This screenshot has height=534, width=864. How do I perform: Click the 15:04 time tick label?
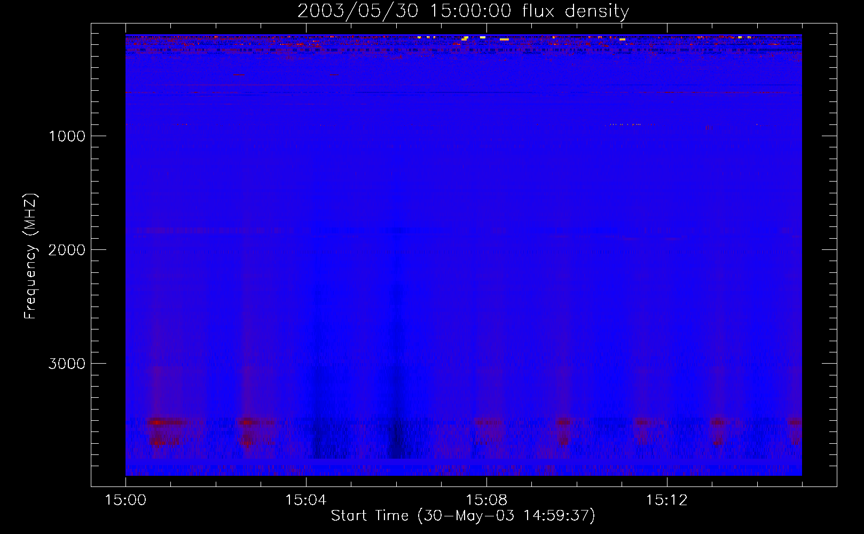pyautogui.click(x=305, y=500)
